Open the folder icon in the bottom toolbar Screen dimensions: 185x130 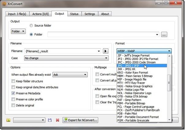point(8,120)
